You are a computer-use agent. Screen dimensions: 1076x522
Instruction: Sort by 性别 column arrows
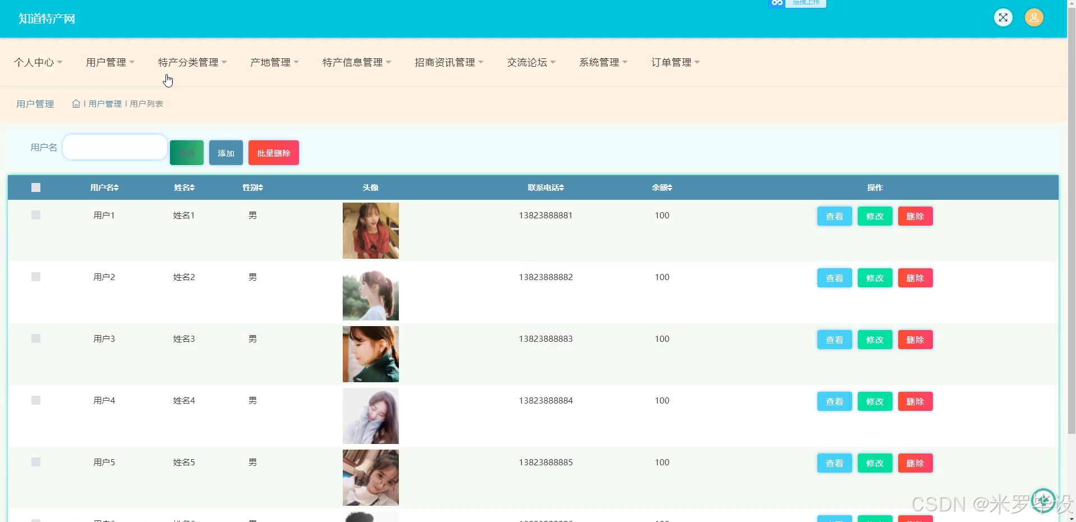coord(260,187)
